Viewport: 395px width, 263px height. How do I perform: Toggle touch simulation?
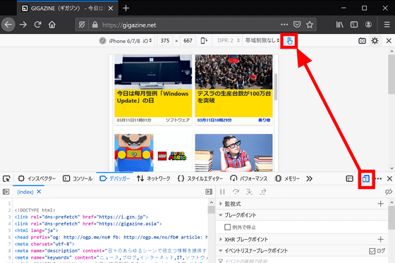click(289, 41)
